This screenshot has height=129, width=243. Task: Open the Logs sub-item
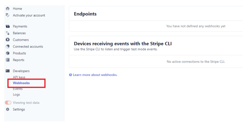pos(17,95)
